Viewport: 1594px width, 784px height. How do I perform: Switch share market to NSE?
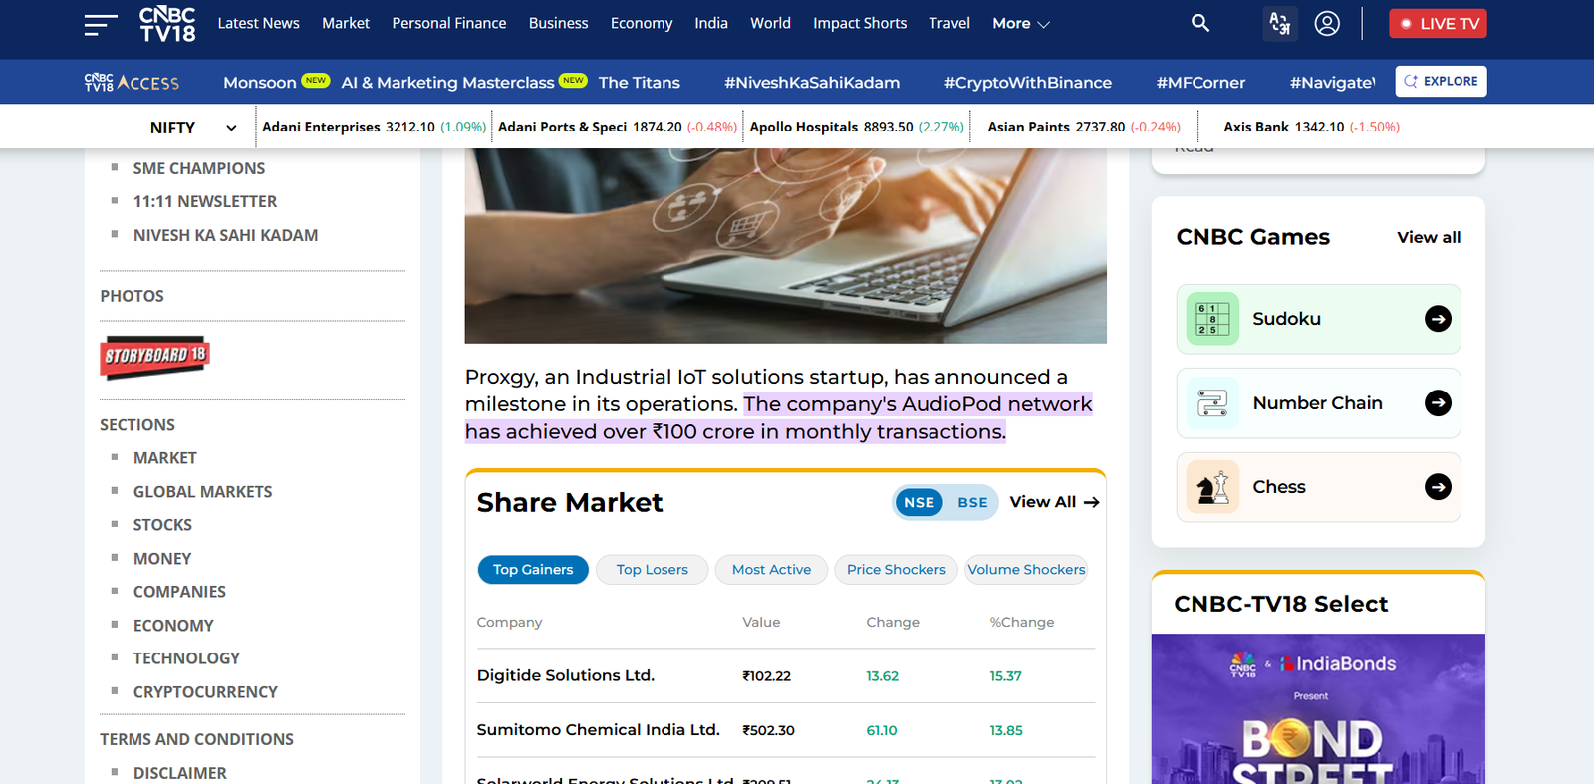[919, 503]
